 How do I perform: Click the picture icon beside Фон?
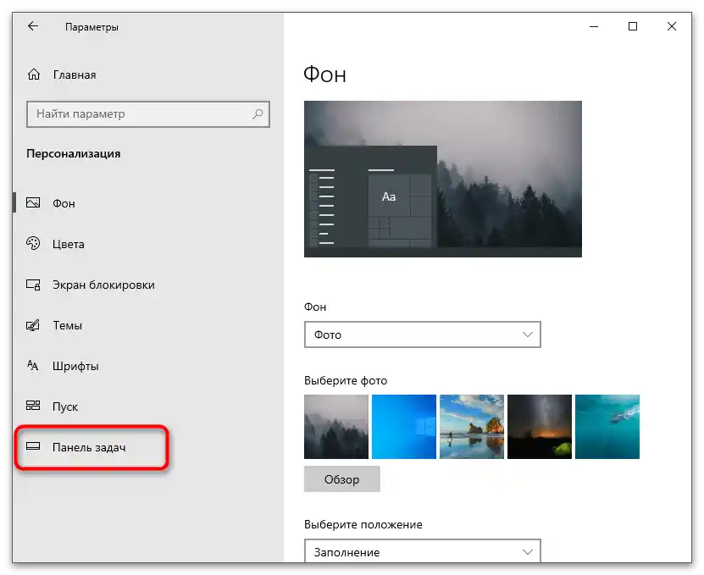click(33, 203)
